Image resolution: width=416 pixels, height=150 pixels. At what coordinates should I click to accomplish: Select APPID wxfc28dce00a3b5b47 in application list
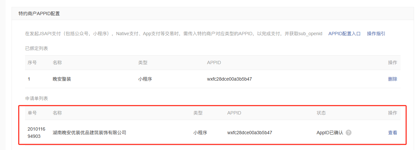coord(250,133)
